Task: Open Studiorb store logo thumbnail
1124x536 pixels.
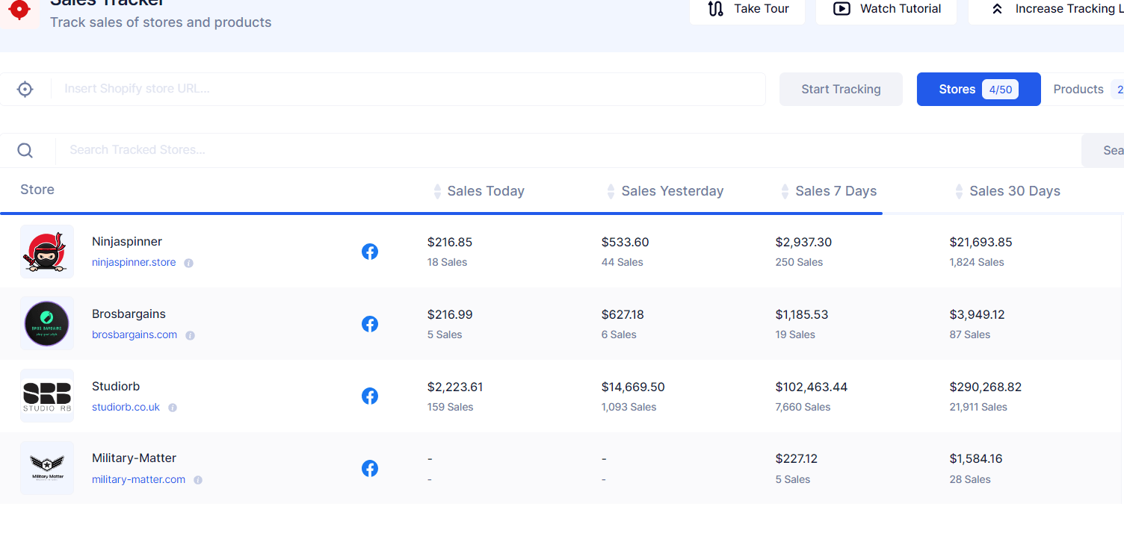Action: [x=47, y=396]
